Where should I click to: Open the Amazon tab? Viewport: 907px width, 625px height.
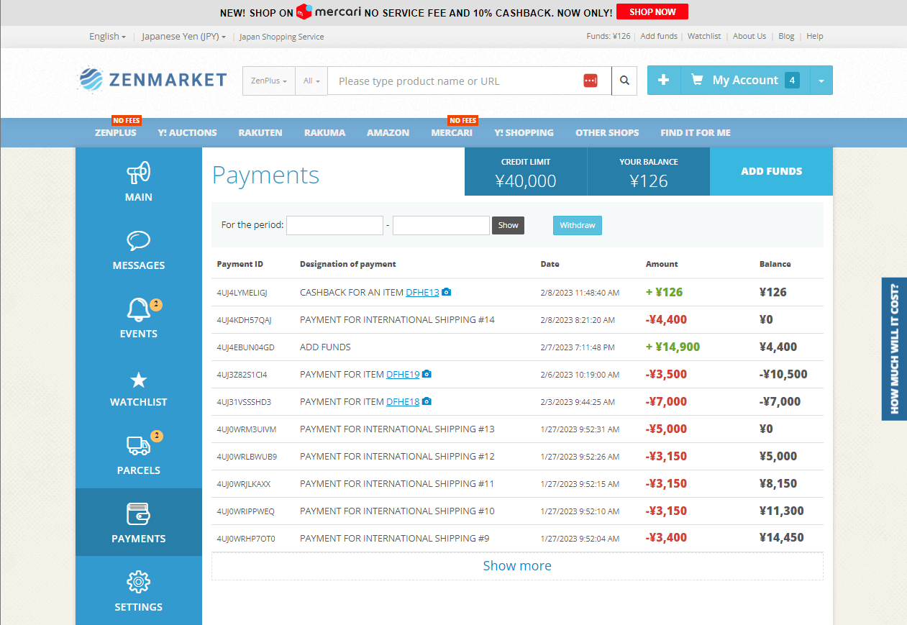tap(388, 132)
